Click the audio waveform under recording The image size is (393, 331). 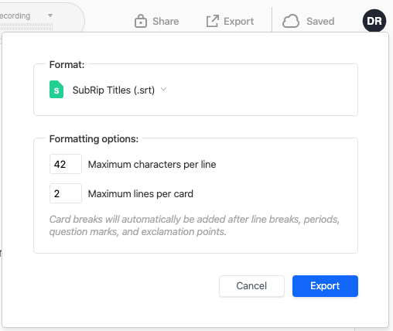[26, 26]
